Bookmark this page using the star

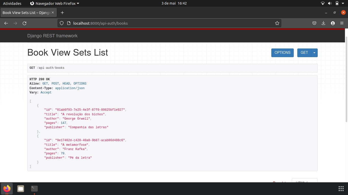pos(277,23)
